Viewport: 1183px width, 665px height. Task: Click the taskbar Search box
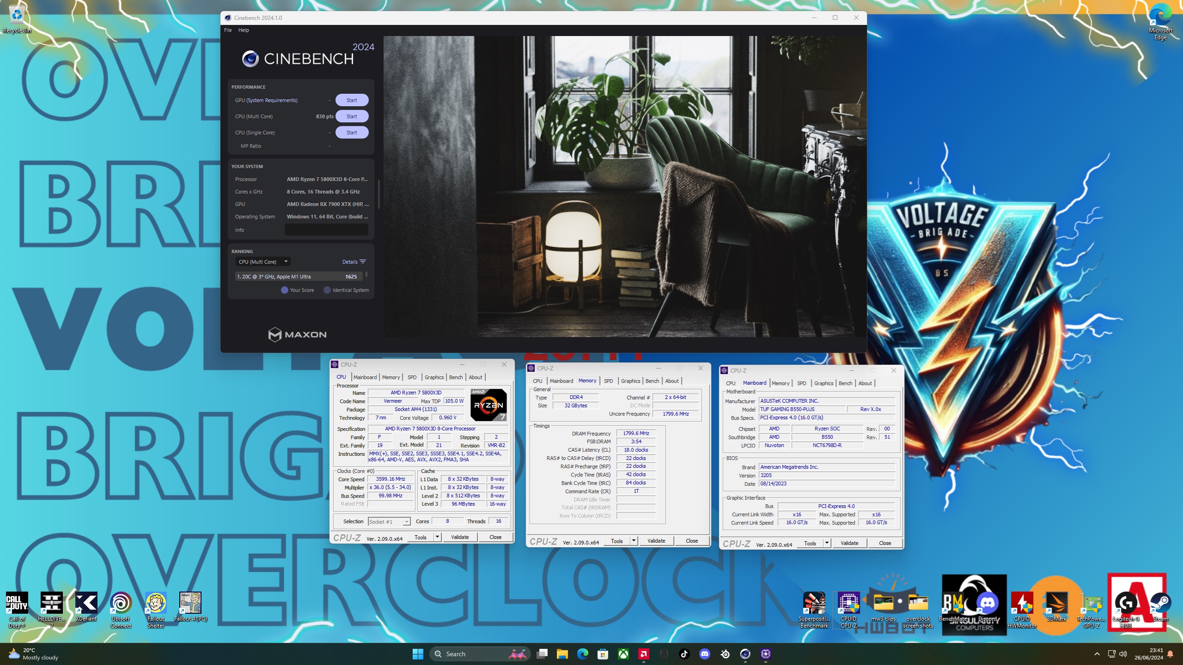pos(479,654)
